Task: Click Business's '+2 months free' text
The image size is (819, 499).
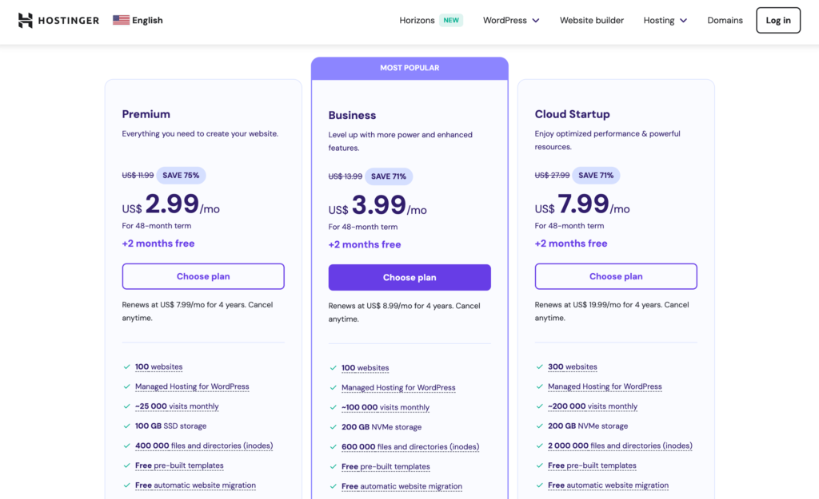Action: [x=365, y=244]
